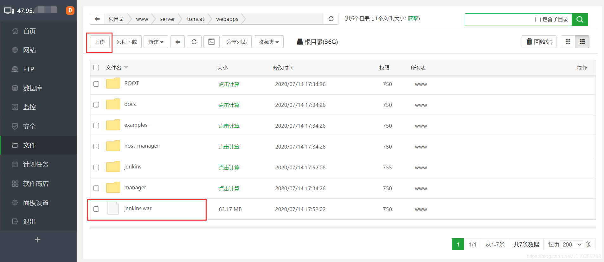
Task: Open 数据库 in the sidebar
Action: (x=38, y=88)
